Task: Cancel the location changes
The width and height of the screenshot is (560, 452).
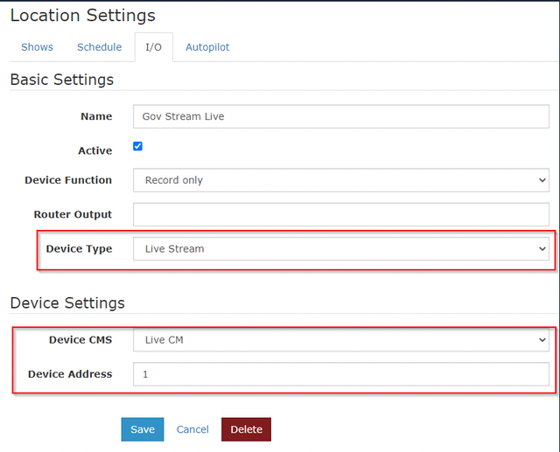Action: 192,429
